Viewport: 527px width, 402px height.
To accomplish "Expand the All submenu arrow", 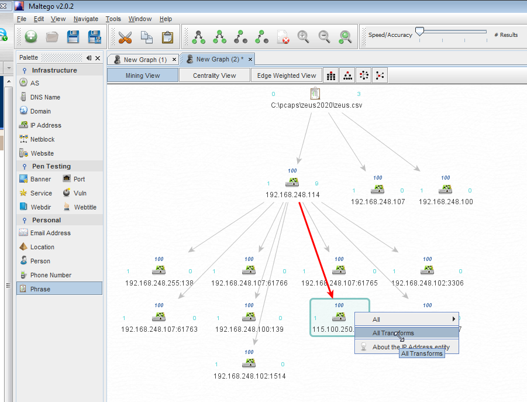I will click(x=454, y=319).
